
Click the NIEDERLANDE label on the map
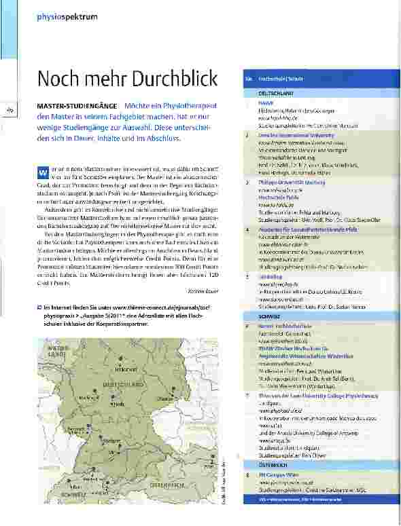coord(58,351)
